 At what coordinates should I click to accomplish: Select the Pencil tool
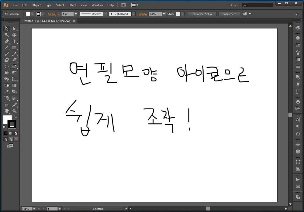[14, 54]
